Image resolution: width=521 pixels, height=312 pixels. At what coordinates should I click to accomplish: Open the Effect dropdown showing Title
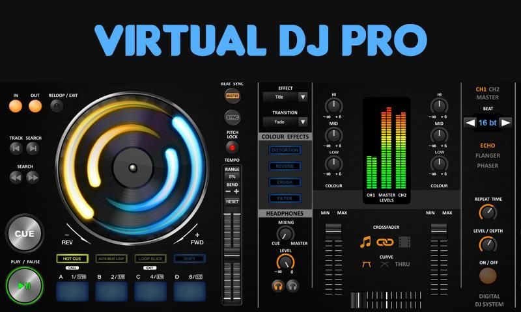(x=285, y=97)
